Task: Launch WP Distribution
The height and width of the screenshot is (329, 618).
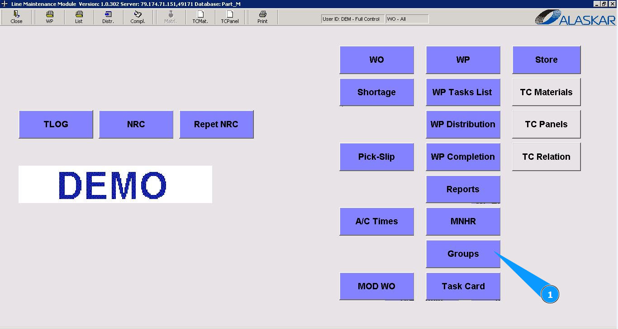Action: point(463,124)
